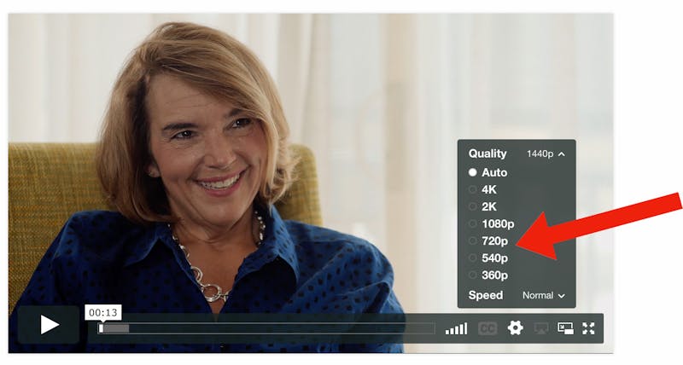The width and height of the screenshot is (683, 365).
Task: Expand the Speed Normal dropdown
Action: pyautogui.click(x=544, y=295)
